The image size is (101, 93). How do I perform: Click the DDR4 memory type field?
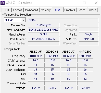click(x=63, y=20)
